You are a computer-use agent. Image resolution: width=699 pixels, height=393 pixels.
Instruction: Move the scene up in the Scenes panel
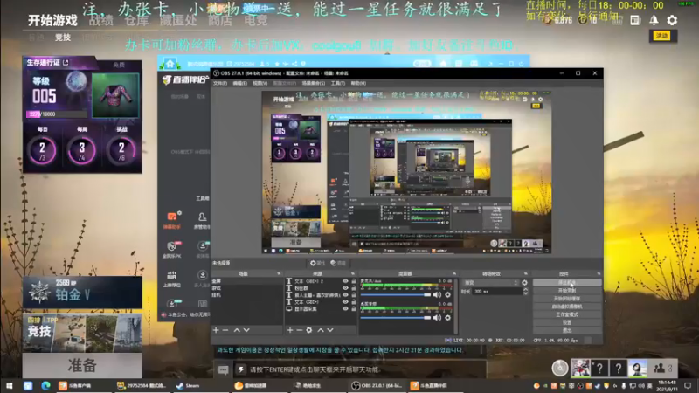click(x=237, y=330)
